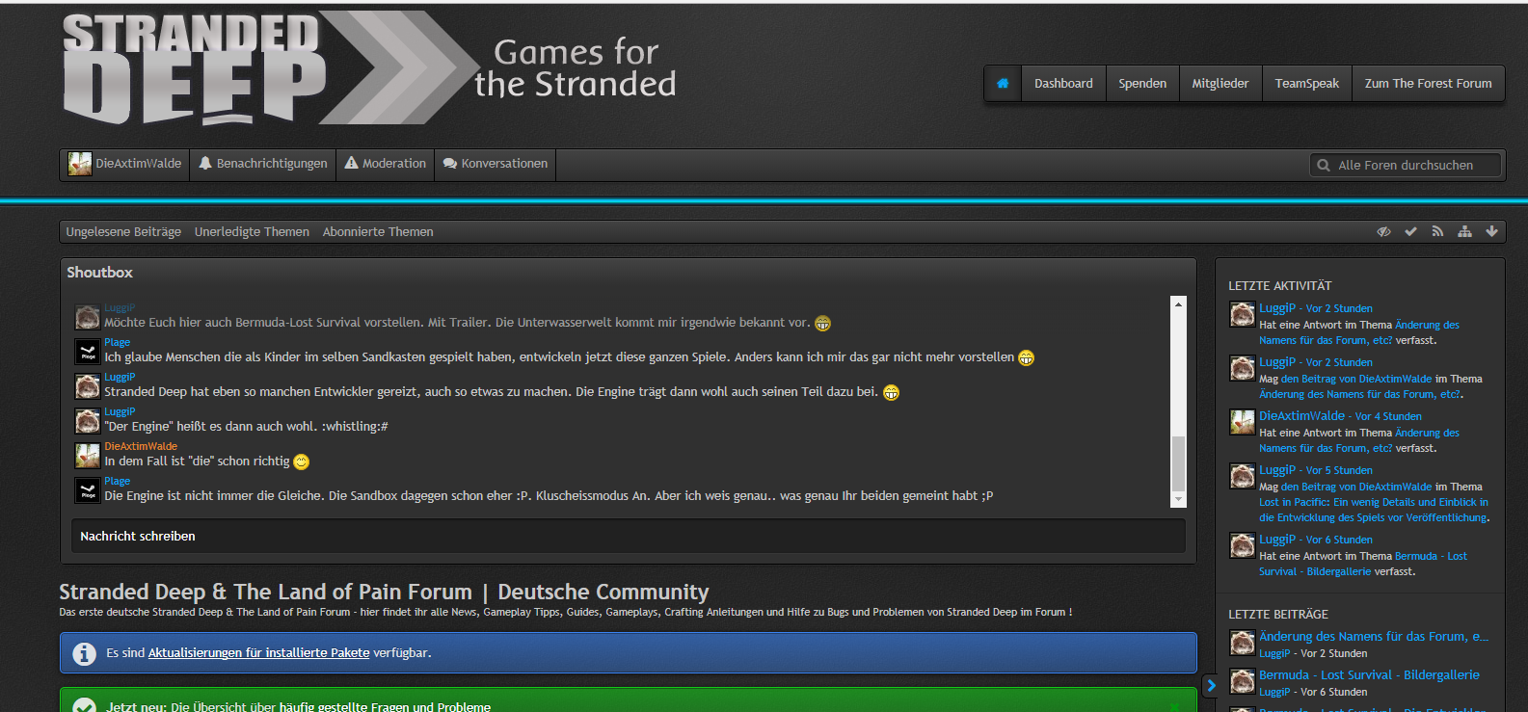1528x712 pixels.
Task: Show Ungelesene Beiträge
Action: [x=123, y=232]
